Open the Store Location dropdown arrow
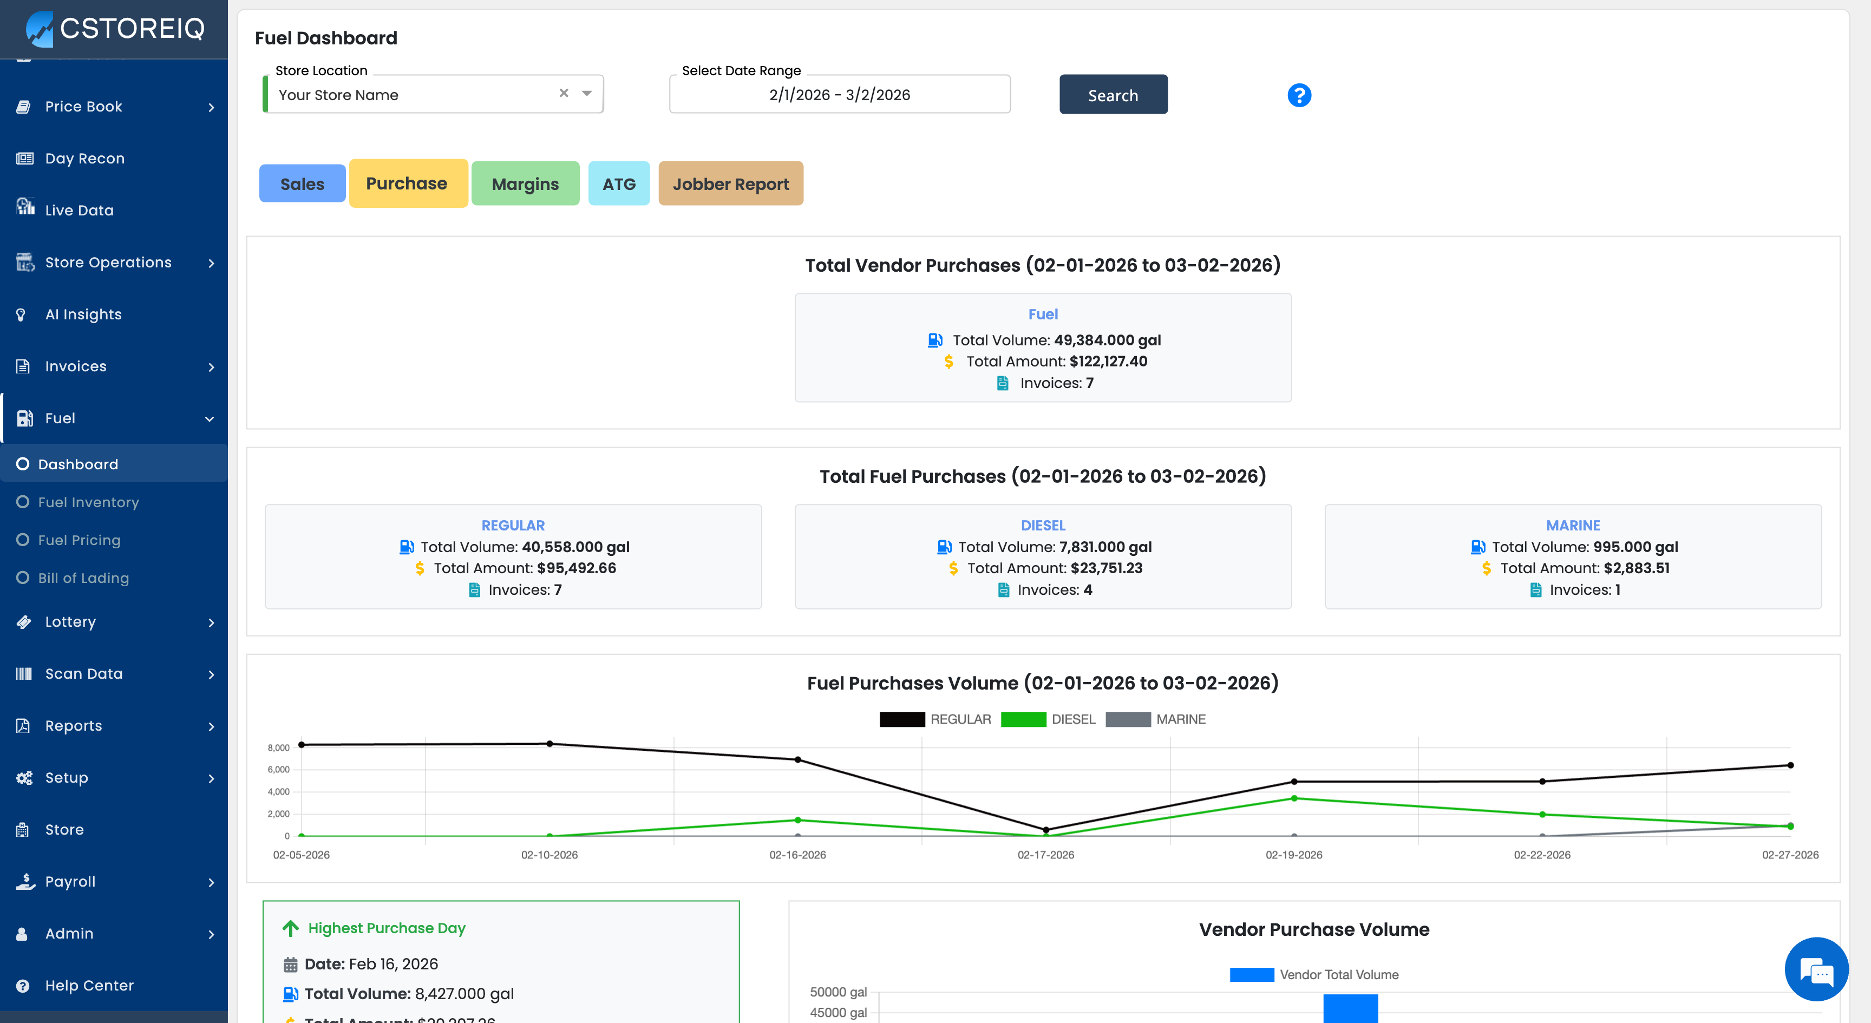This screenshot has height=1023, width=1871. (x=587, y=93)
